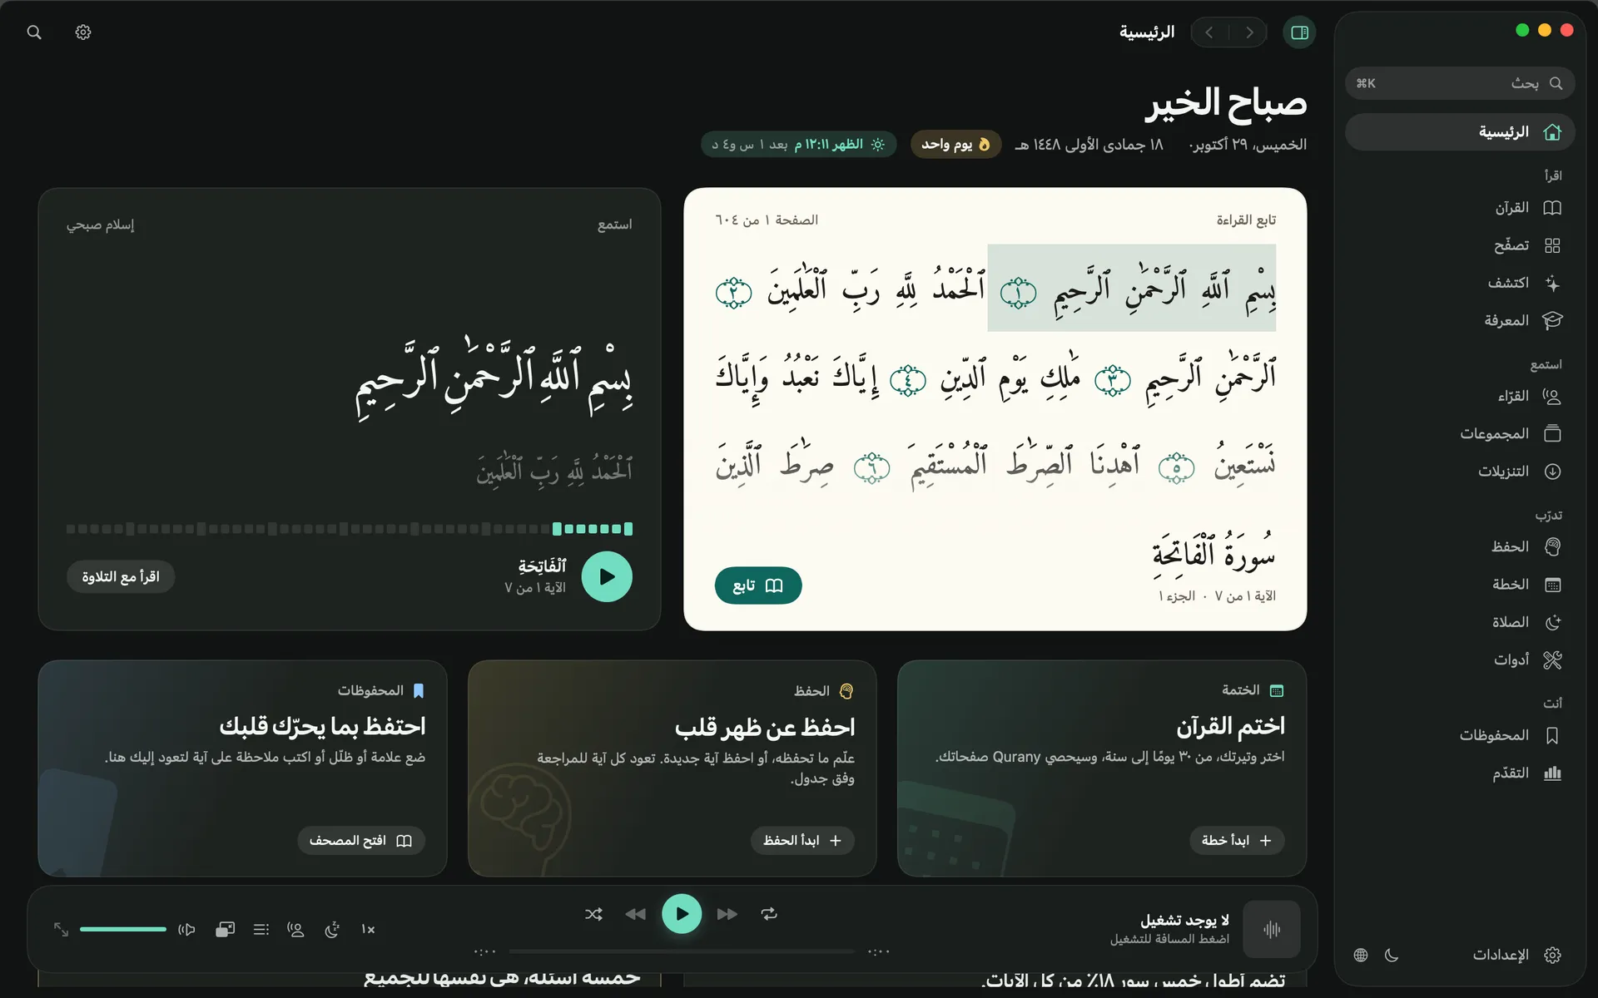Click the globe language icon
Image resolution: width=1598 pixels, height=998 pixels.
[1361, 955]
